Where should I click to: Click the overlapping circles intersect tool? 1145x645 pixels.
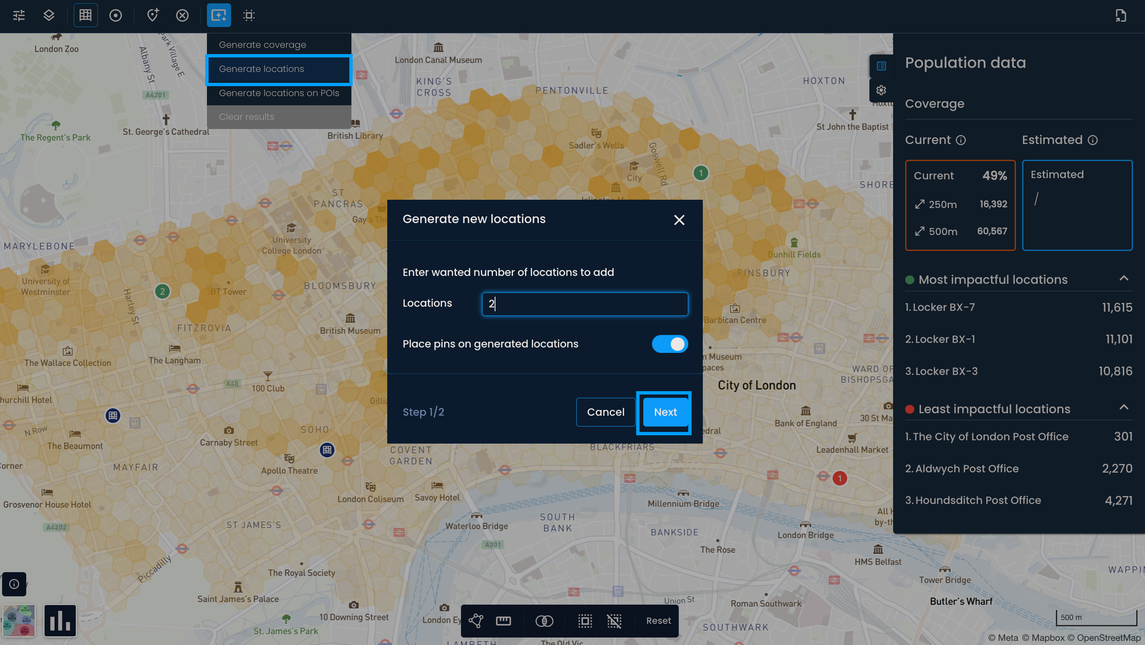point(544,620)
